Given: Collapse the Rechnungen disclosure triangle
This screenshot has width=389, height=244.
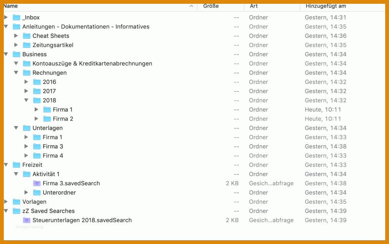Looking at the screenshot, I should coord(16,72).
